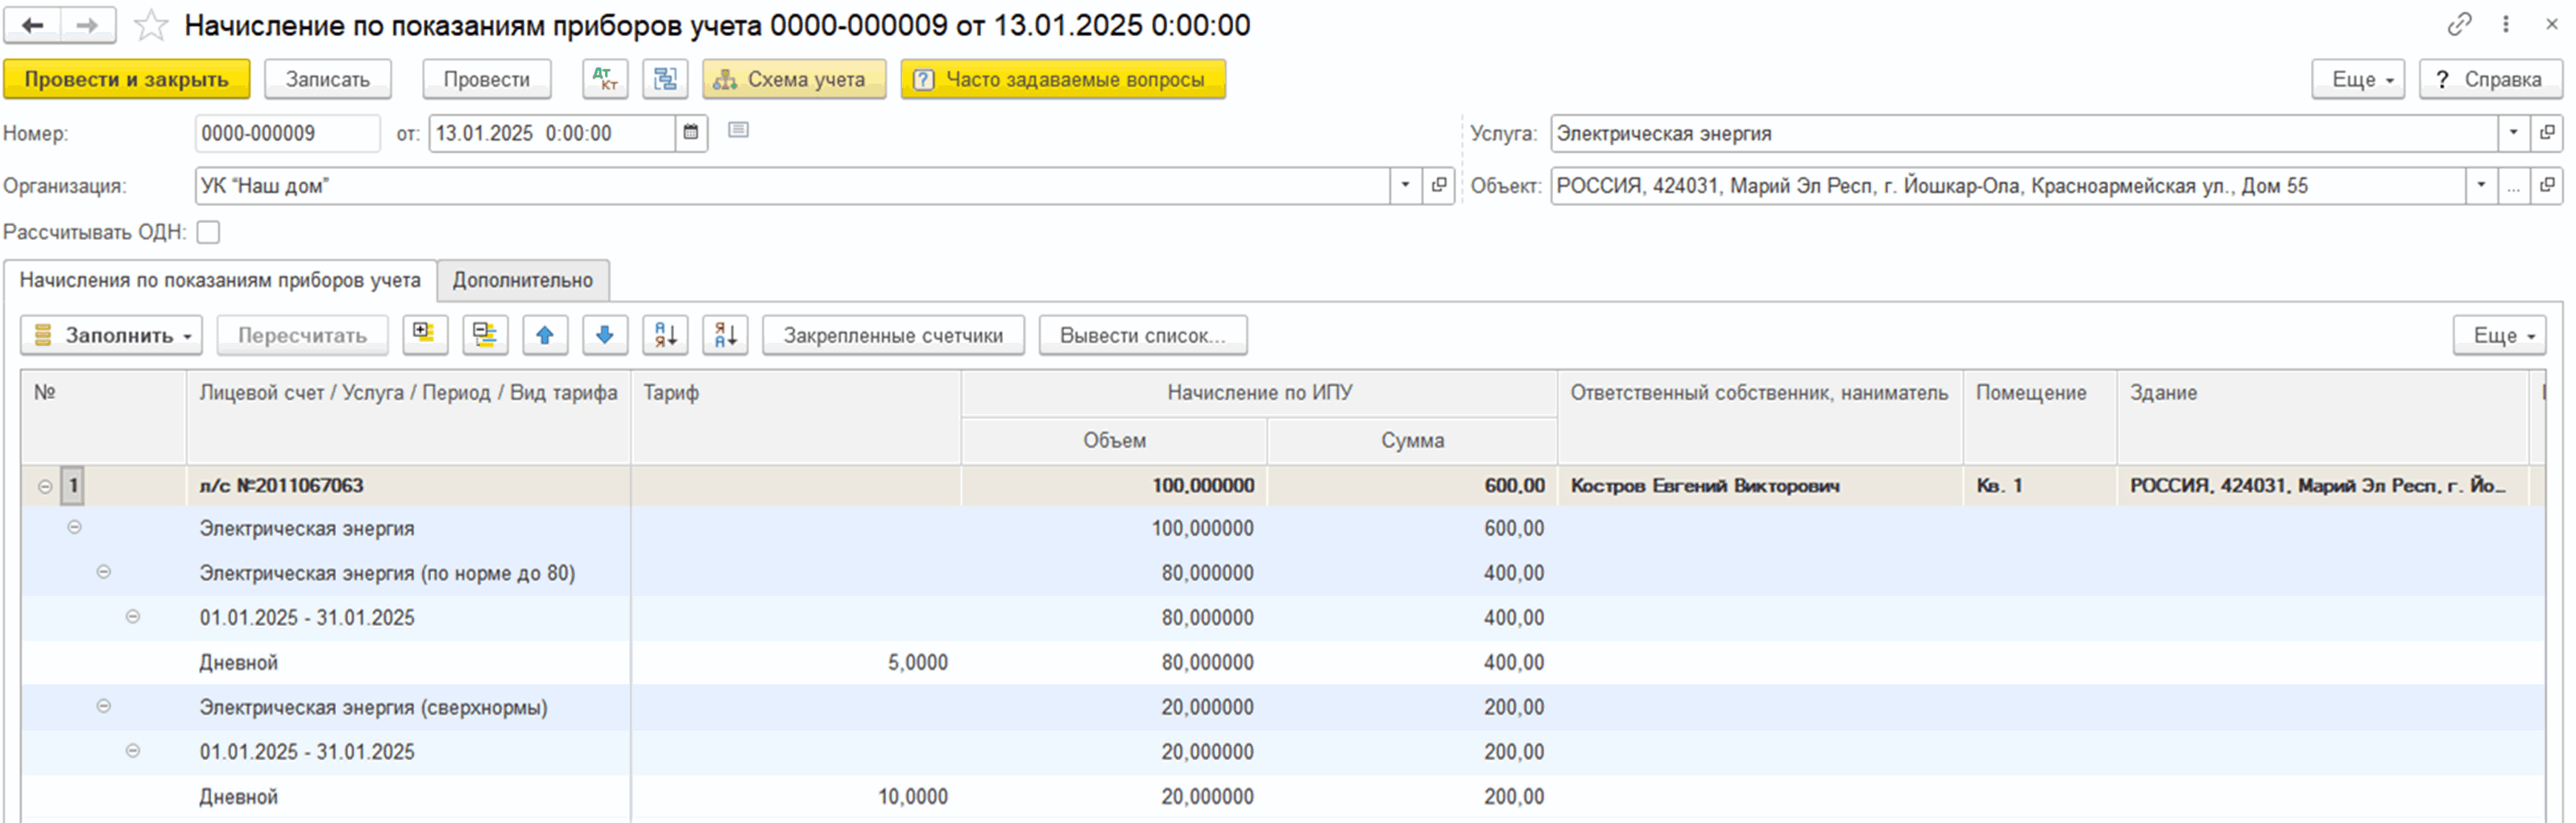
Task: Add document to favorites with star icon
Action: tap(151, 25)
